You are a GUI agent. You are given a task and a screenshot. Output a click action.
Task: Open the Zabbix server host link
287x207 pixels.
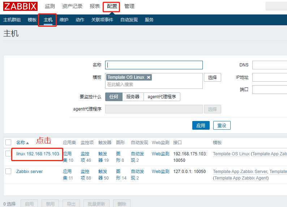(29, 172)
